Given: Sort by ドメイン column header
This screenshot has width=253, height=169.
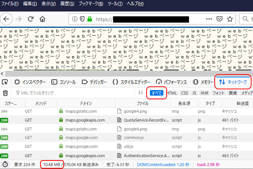Looking at the screenshot, I should (86, 103).
